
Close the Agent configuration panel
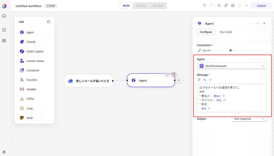click(x=264, y=23)
